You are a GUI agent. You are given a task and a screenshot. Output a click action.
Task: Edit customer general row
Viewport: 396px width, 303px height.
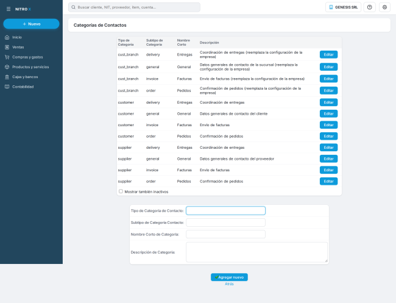tap(328, 114)
